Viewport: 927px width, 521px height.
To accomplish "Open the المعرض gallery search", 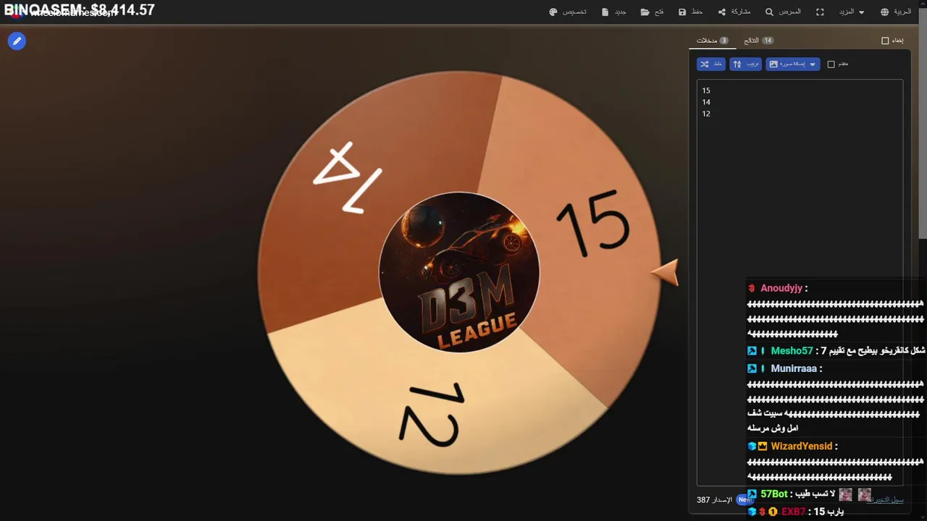I will 783,12.
